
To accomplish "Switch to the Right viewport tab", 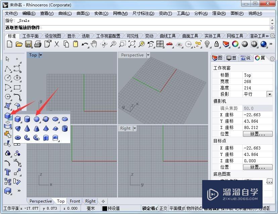I will (90, 201).
